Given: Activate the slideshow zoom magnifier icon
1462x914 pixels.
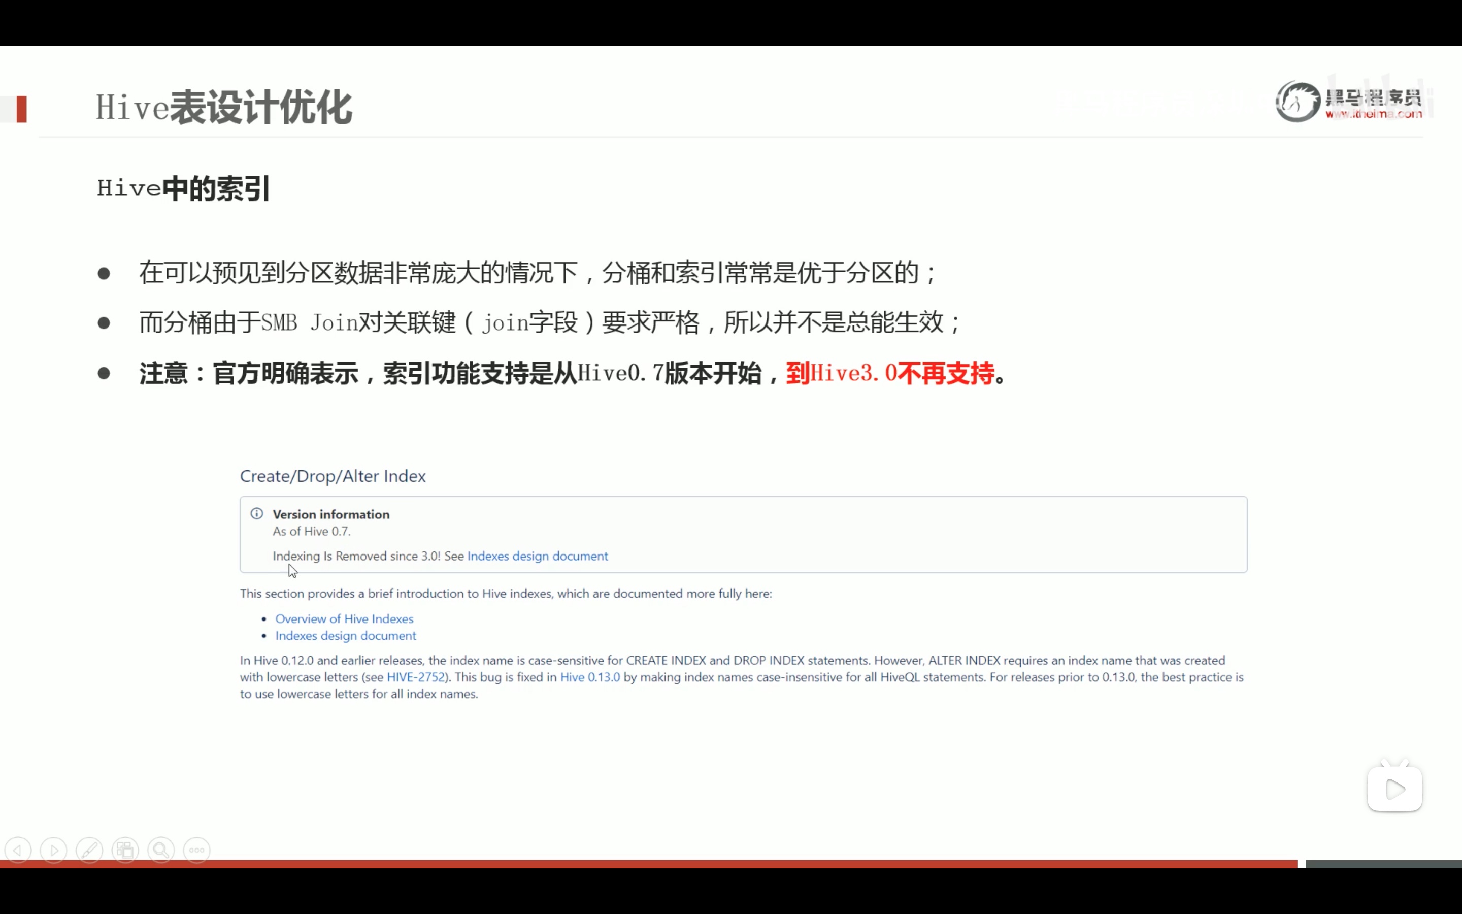Looking at the screenshot, I should pyautogui.click(x=161, y=851).
